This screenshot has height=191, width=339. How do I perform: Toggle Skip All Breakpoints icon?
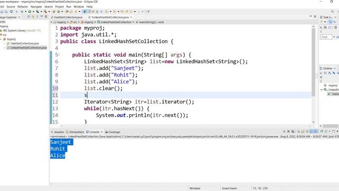pyautogui.click(x=16, y=12)
